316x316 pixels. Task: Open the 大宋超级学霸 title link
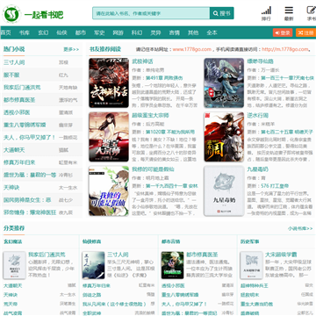[x=281, y=255]
